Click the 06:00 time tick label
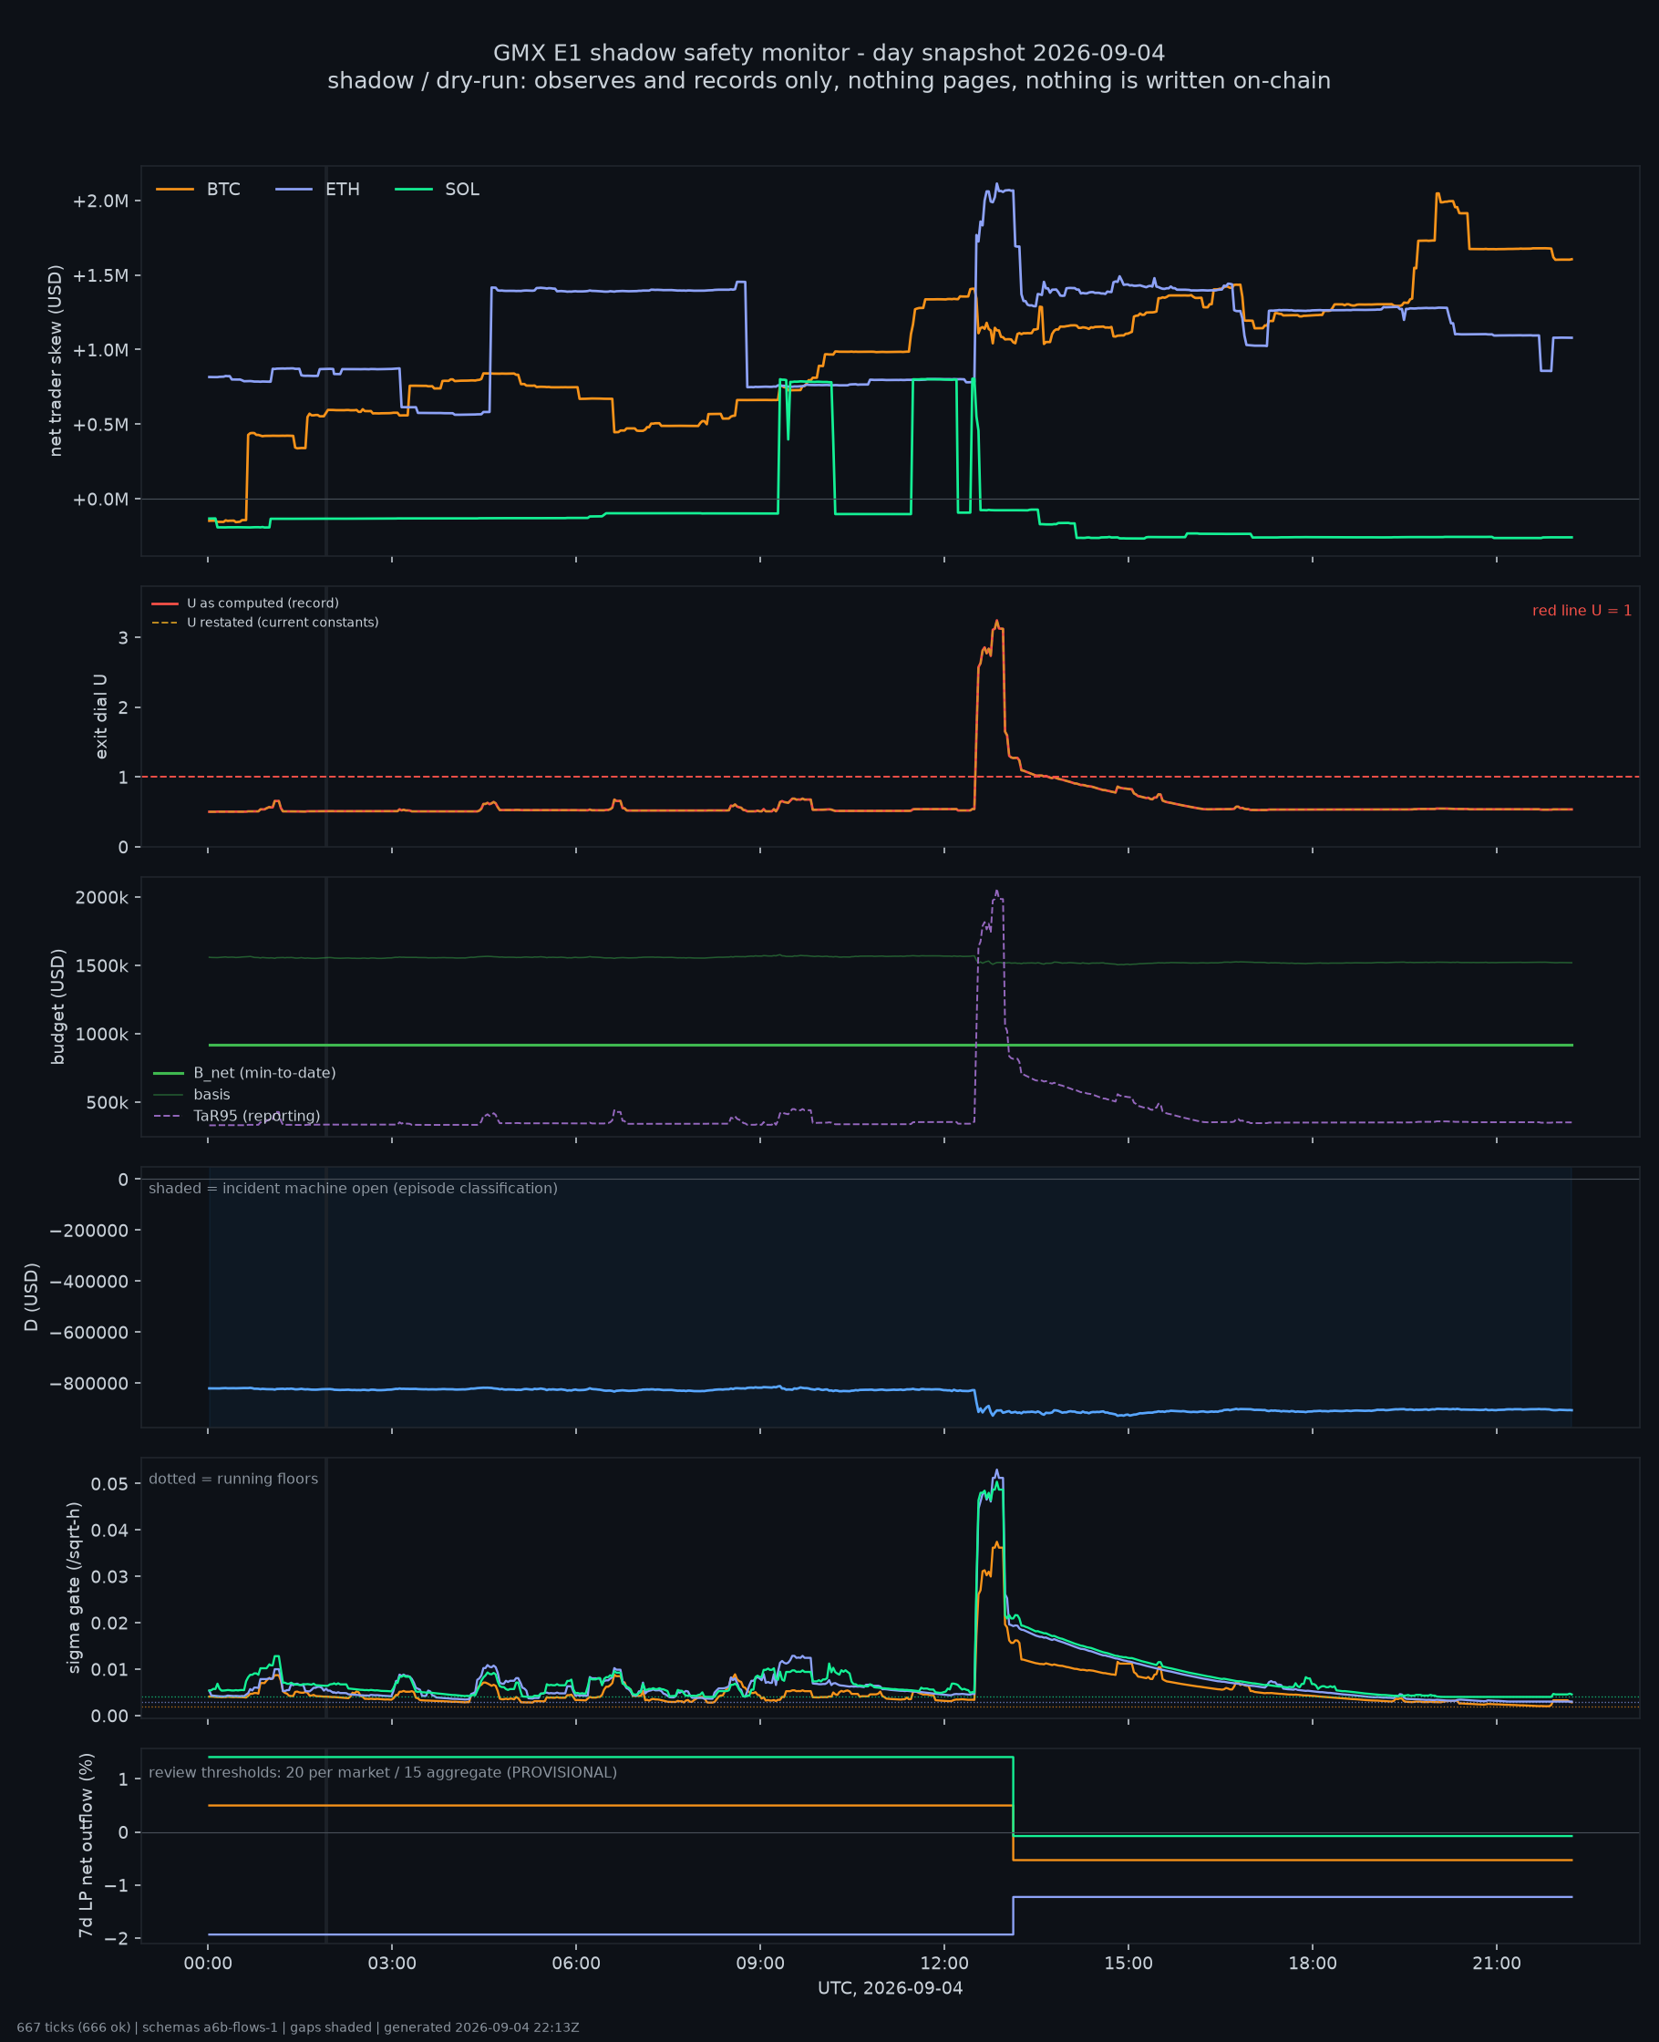Image resolution: width=1659 pixels, height=2042 pixels. 576,1964
